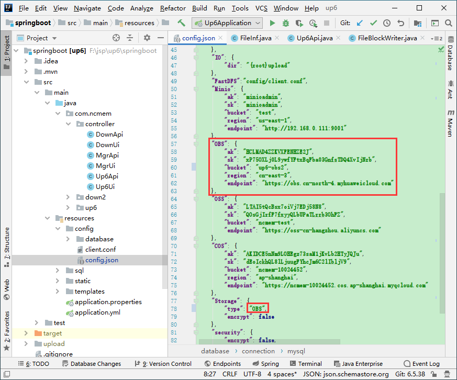The height and width of the screenshot is (380, 457).
Task: Open the Terminal tool window
Action: [306, 364]
